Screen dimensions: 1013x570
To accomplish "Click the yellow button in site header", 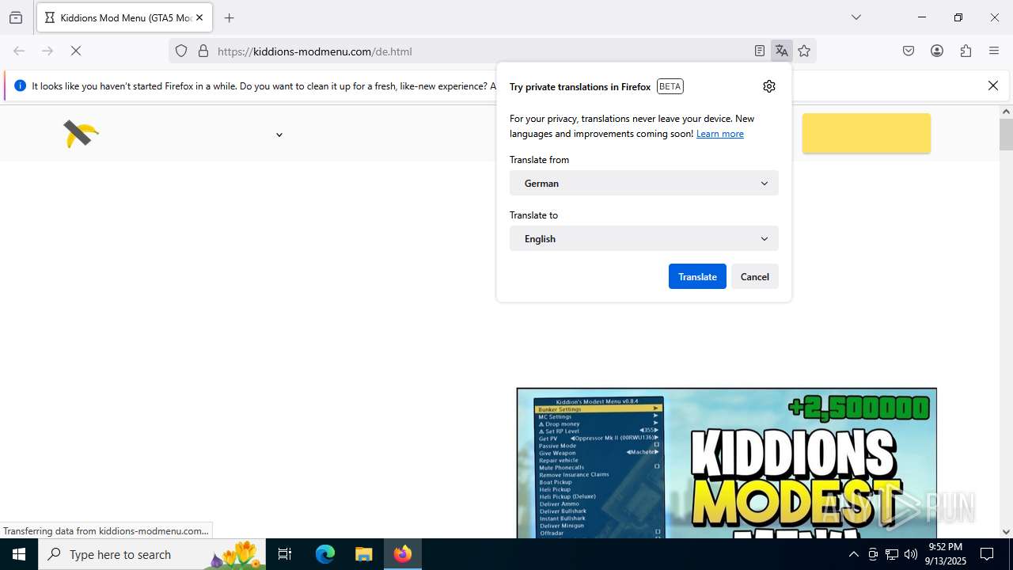I will (867, 133).
